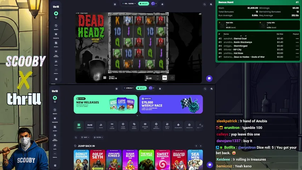Select the Originals category tab
Image resolution: width=302 pixels, height=170 pixels.
coord(90,126)
